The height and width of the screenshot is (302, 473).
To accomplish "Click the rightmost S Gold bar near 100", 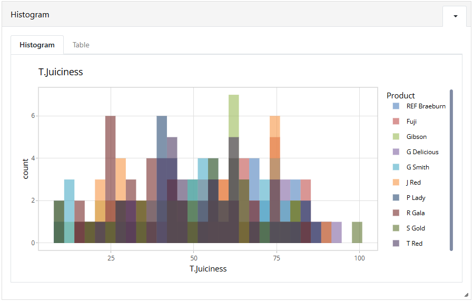I will pyautogui.click(x=357, y=233).
